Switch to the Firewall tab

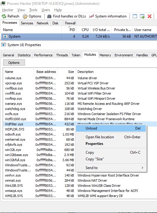[70, 23]
